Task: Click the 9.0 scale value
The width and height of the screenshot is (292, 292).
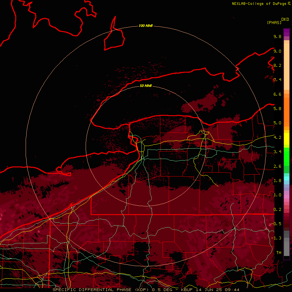Action: click(277, 51)
